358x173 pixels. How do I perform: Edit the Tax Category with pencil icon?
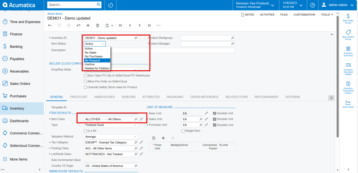(141, 142)
